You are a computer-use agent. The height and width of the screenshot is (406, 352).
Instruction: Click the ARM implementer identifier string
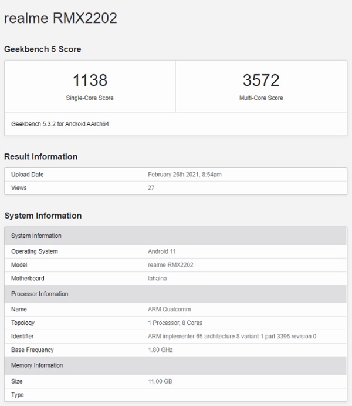[x=232, y=337]
